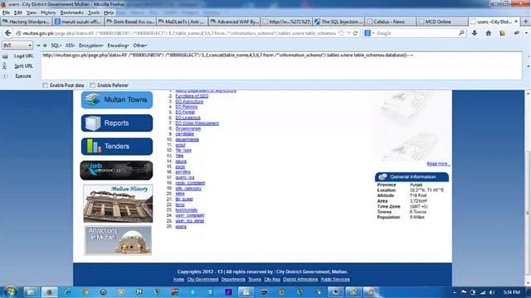
Task: Switch to Calidus - News tab
Action: tap(390, 22)
